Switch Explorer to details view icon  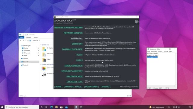(128, 96)
